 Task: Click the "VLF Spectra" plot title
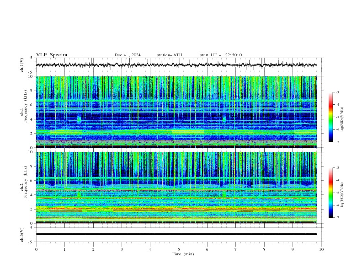52,55
